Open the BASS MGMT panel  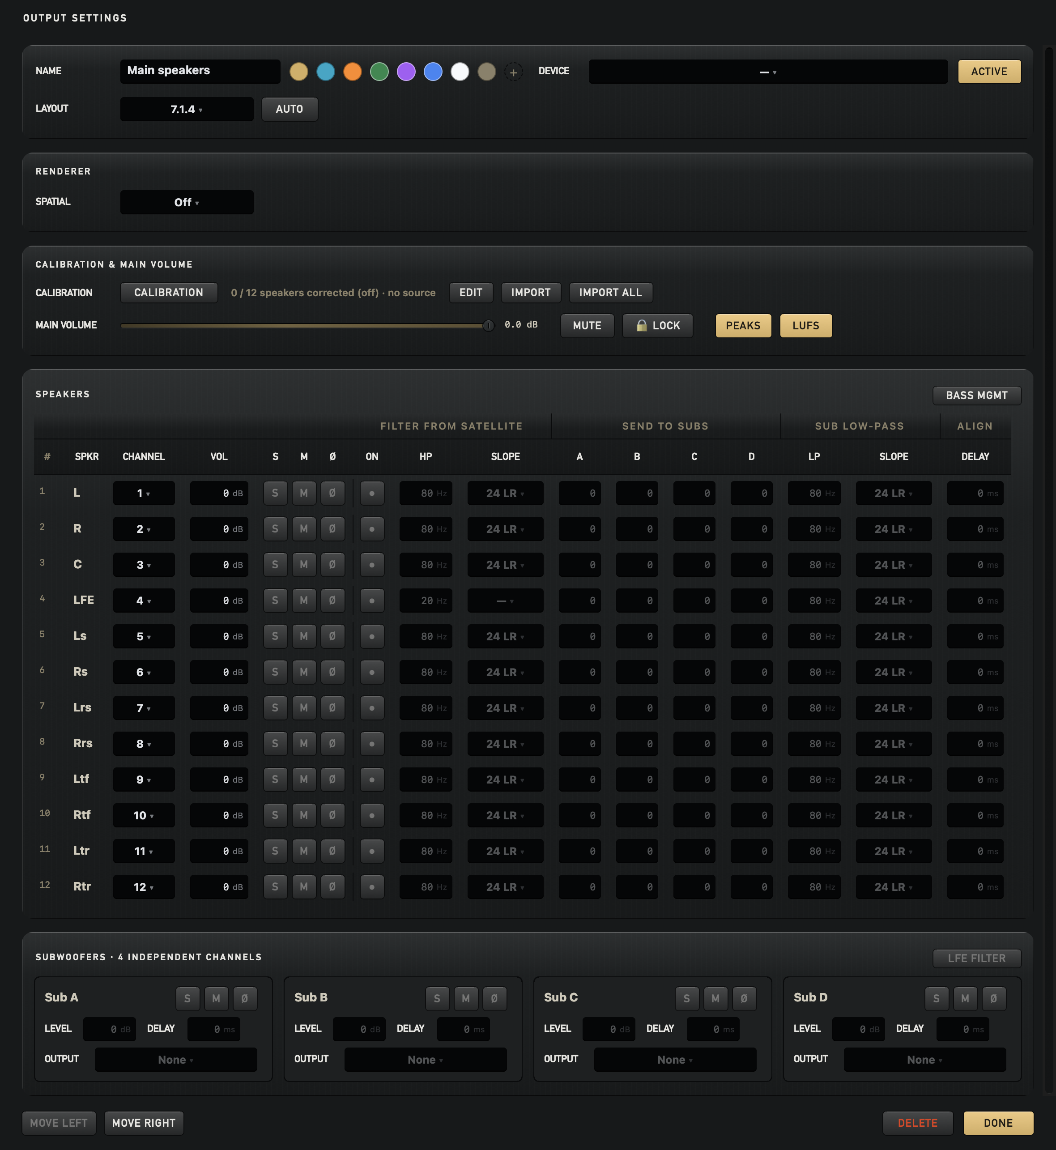point(976,396)
